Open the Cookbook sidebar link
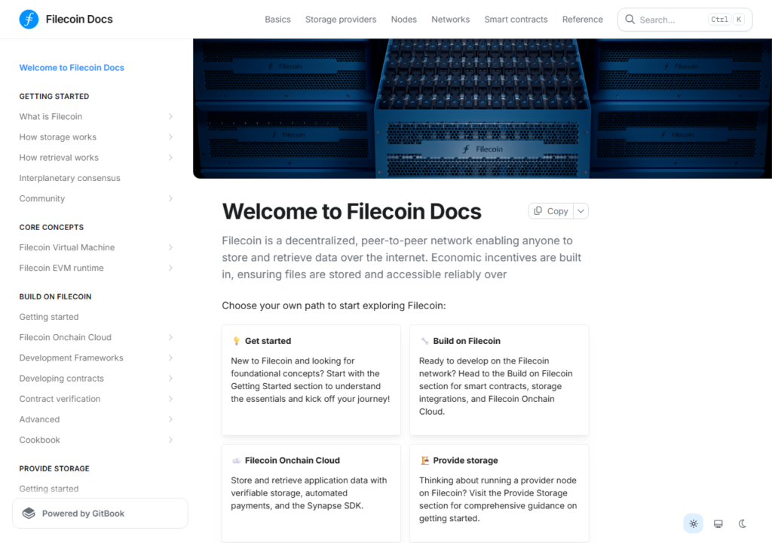The image size is (772, 543). 39,440
